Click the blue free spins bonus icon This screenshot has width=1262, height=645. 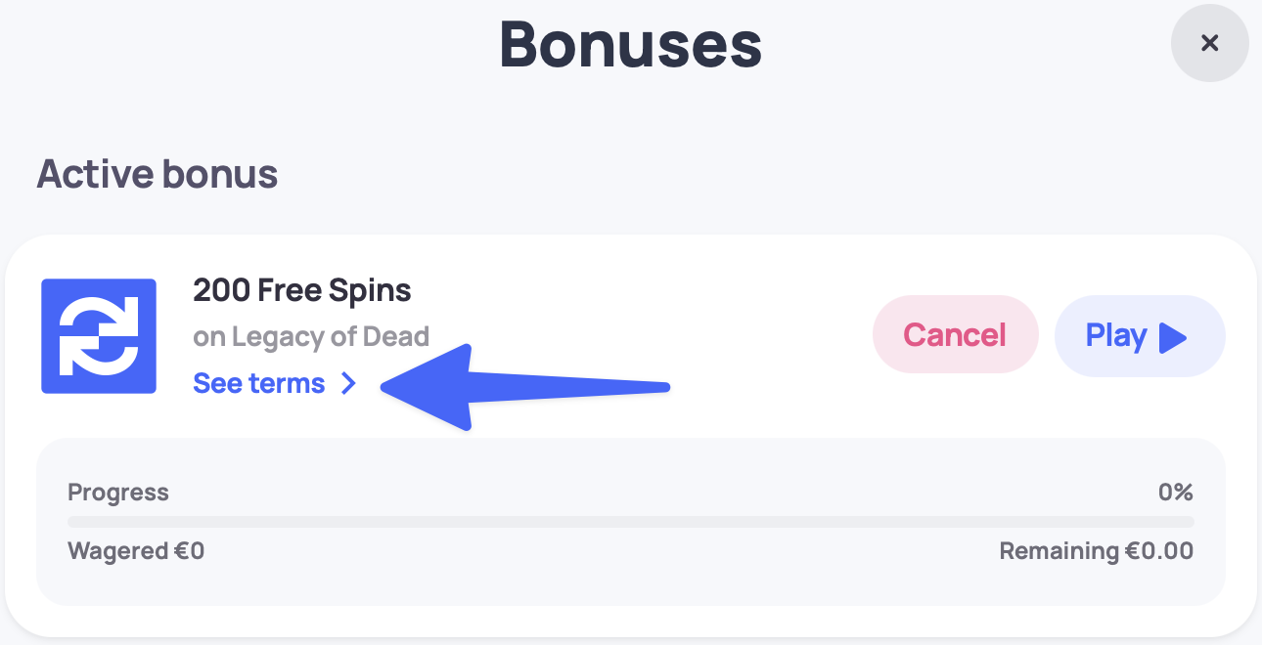click(99, 336)
